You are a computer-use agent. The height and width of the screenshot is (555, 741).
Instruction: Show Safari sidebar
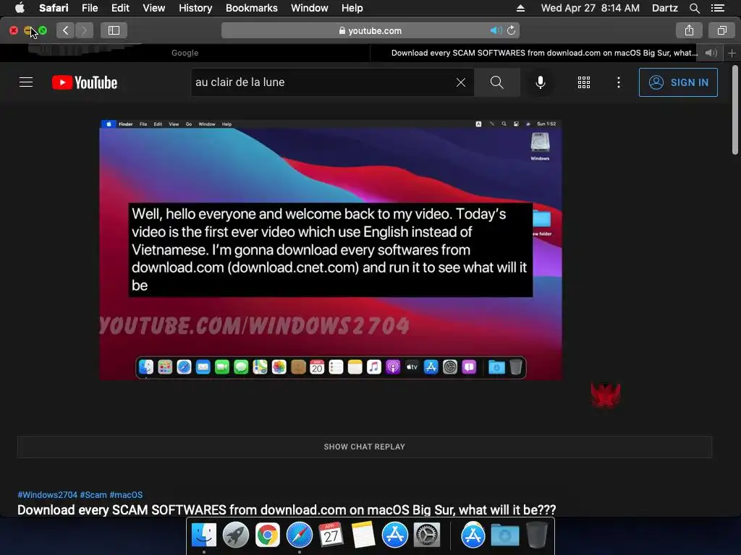click(x=114, y=30)
